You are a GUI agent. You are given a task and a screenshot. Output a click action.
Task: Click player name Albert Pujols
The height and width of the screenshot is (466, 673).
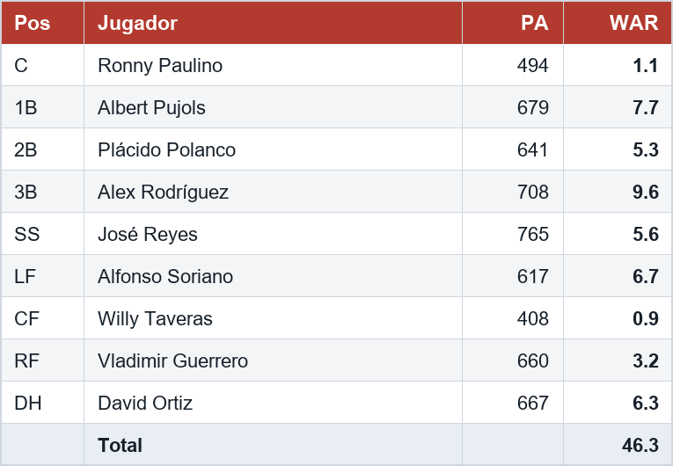[x=151, y=107]
